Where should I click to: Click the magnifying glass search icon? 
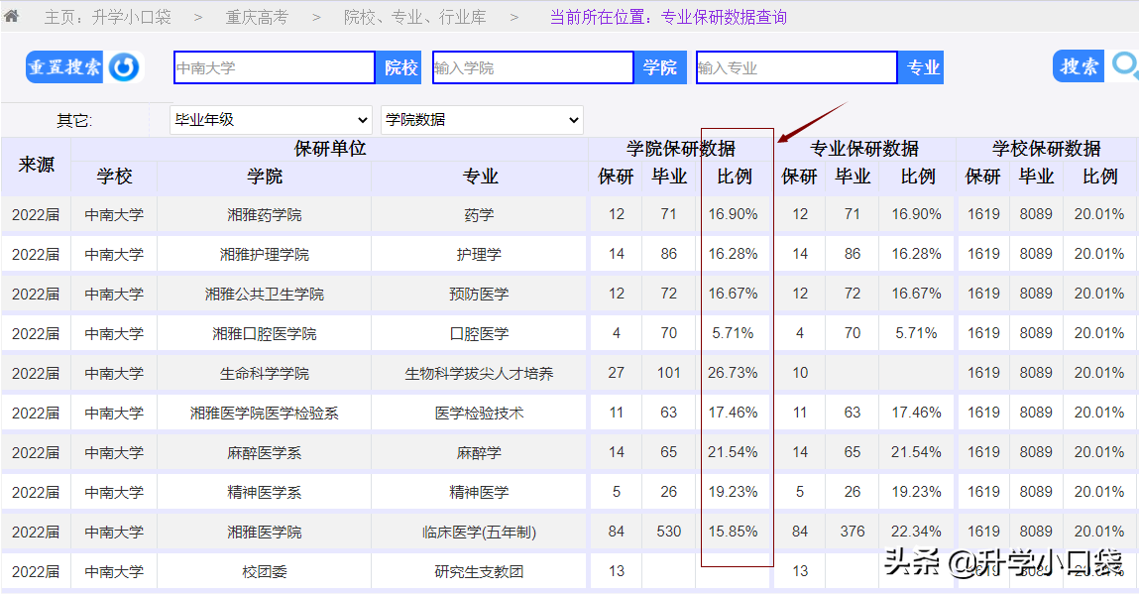click(1124, 65)
